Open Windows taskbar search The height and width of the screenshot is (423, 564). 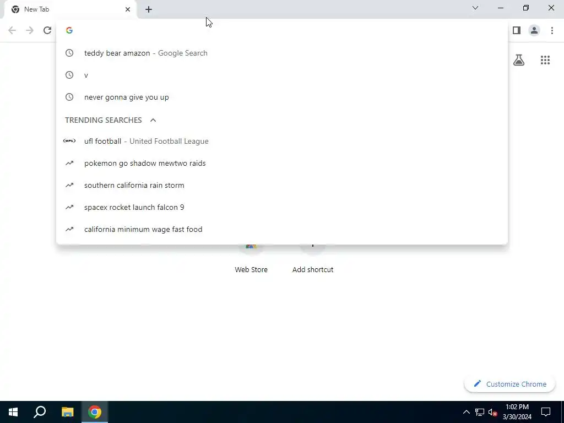click(40, 412)
